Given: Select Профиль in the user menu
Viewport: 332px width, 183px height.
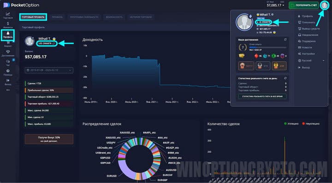Looking at the screenshot, I should (305, 16).
